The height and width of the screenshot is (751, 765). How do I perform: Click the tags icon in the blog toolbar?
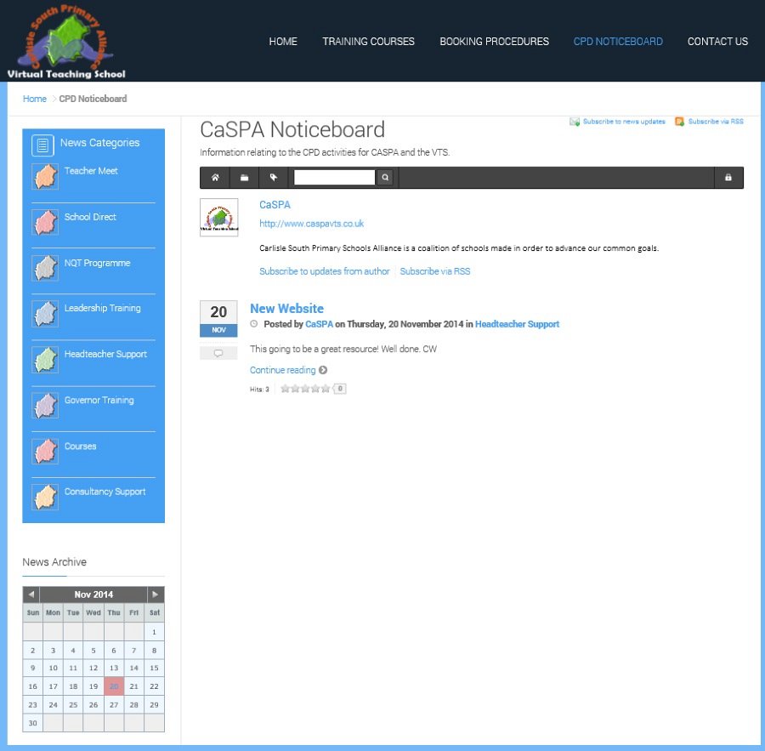273,178
